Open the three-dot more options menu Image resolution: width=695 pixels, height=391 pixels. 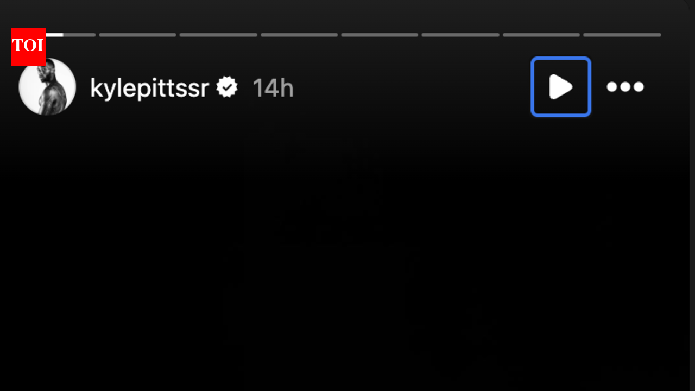tap(625, 87)
